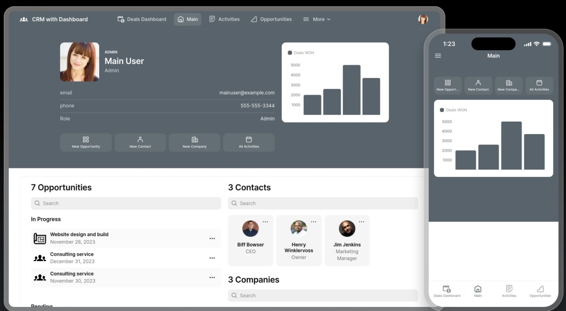566x311 pixels.
Task: Tap Deals Dashboard icon in phone bottom bar
Action: click(x=447, y=289)
